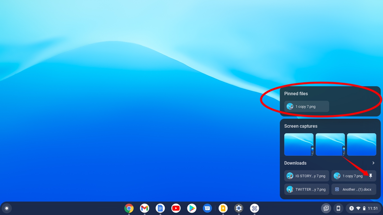Unpin 1 copy 7.png using the Downloads pin icon
Image resolution: width=383 pixels, height=215 pixels.
point(371,176)
